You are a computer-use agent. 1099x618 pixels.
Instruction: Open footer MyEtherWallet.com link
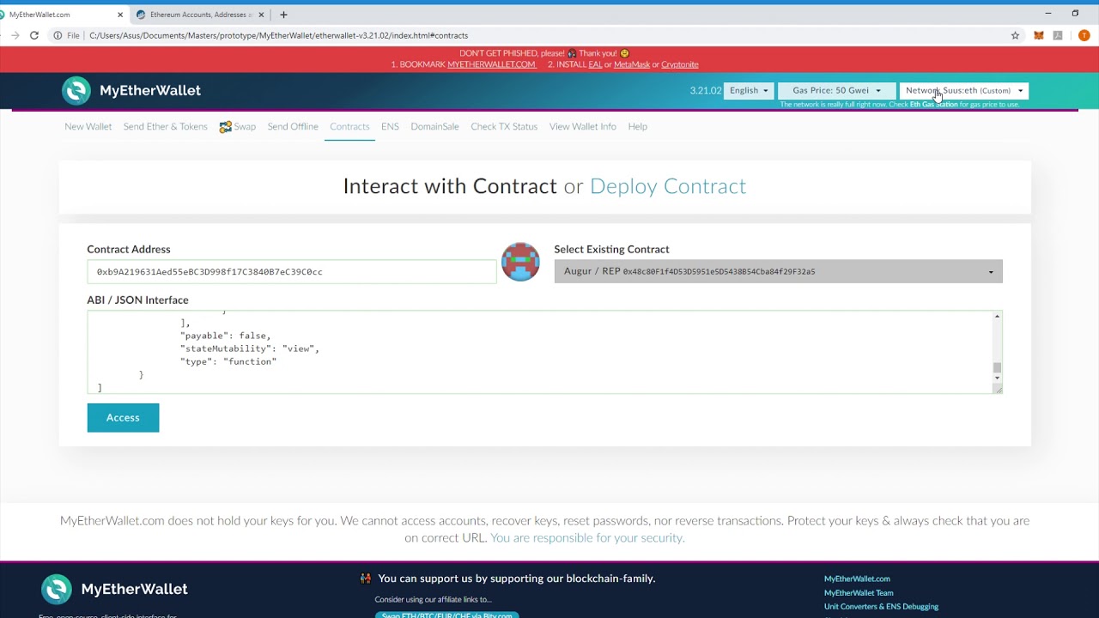pyautogui.click(x=857, y=579)
